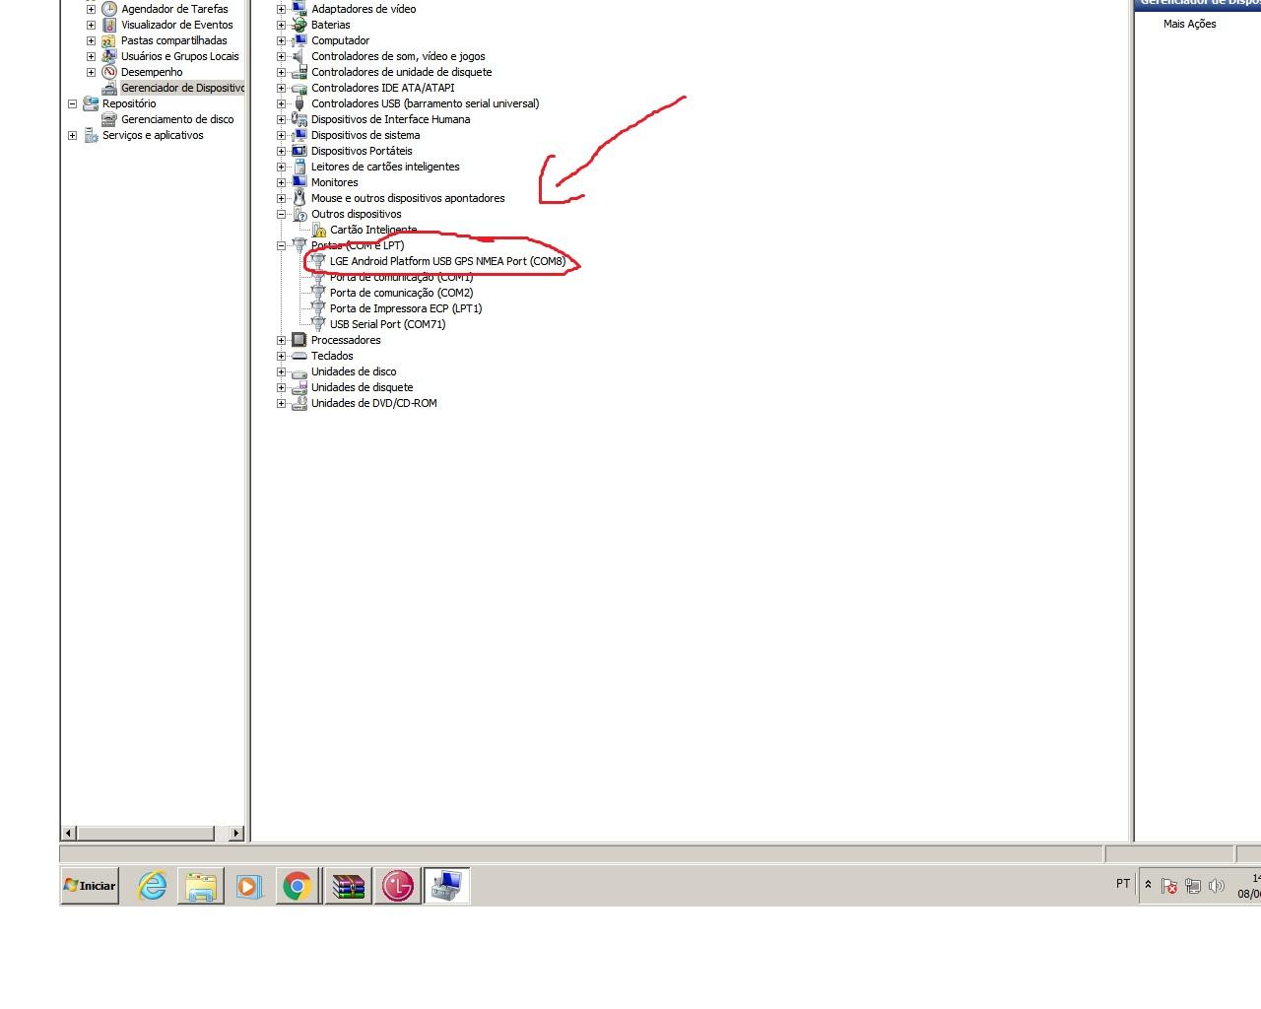
Task: Click the Mouse device category icon
Action: point(299,198)
